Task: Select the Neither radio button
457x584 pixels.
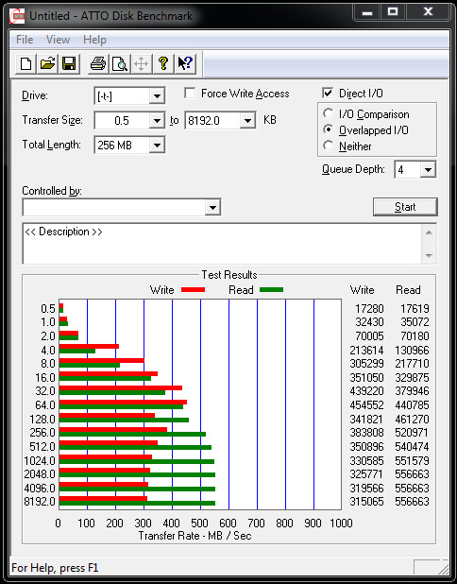Action: click(328, 146)
